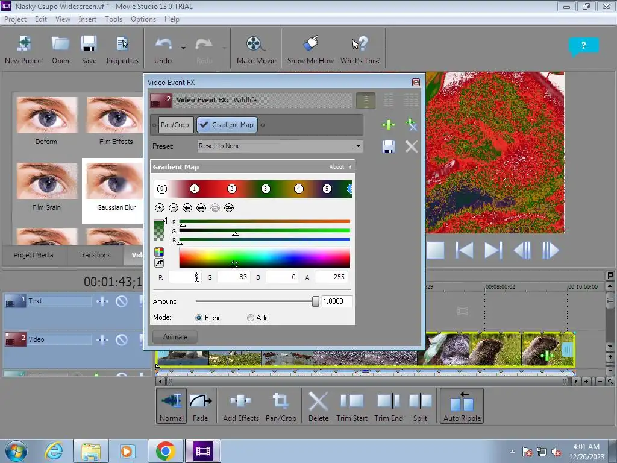
Task: Open the Options menu
Action: 143,19
